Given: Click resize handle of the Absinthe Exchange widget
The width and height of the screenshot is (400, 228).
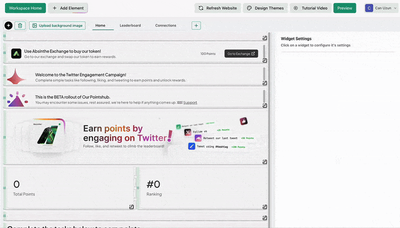Looking at the screenshot, I should pos(265,60).
